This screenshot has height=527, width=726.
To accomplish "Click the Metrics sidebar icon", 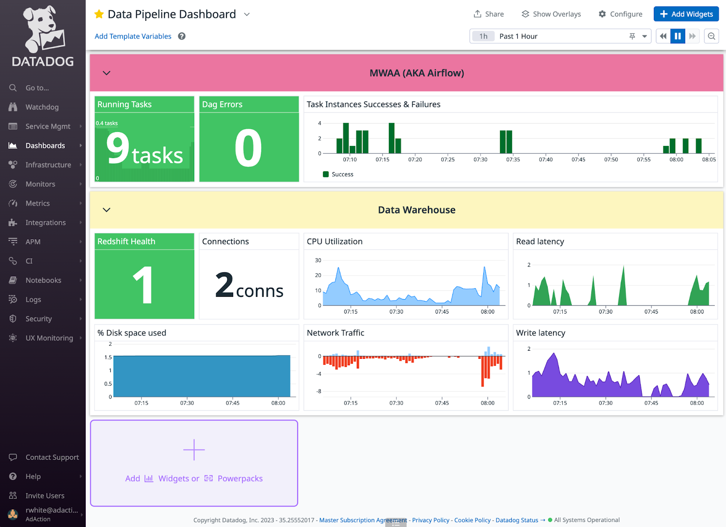I will click(x=13, y=203).
